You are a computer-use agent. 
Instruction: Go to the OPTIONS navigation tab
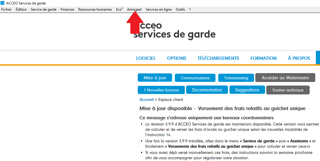[177, 58]
